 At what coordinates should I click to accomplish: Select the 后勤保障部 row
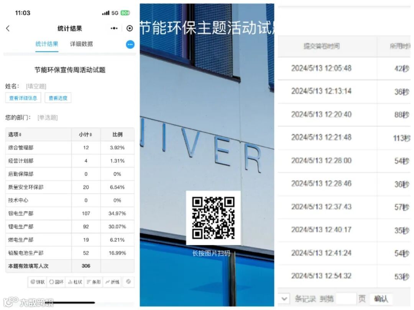[x=70, y=174]
